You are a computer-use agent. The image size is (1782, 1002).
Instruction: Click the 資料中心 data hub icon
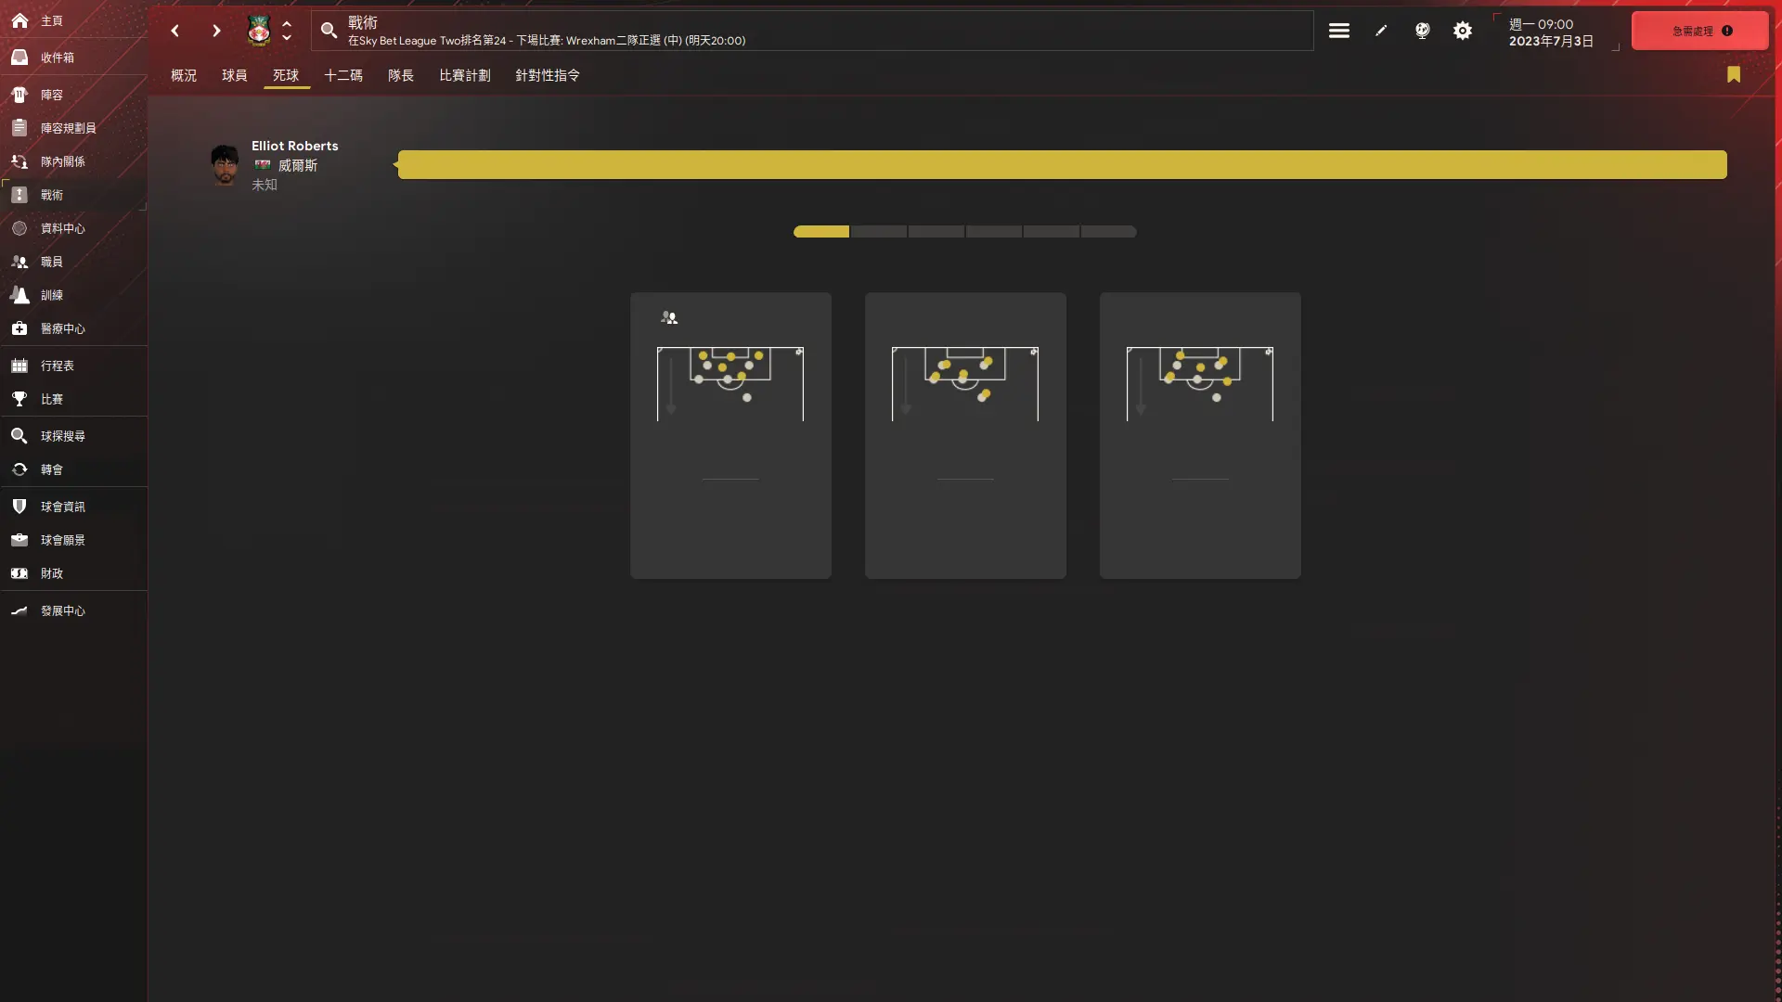(19, 228)
